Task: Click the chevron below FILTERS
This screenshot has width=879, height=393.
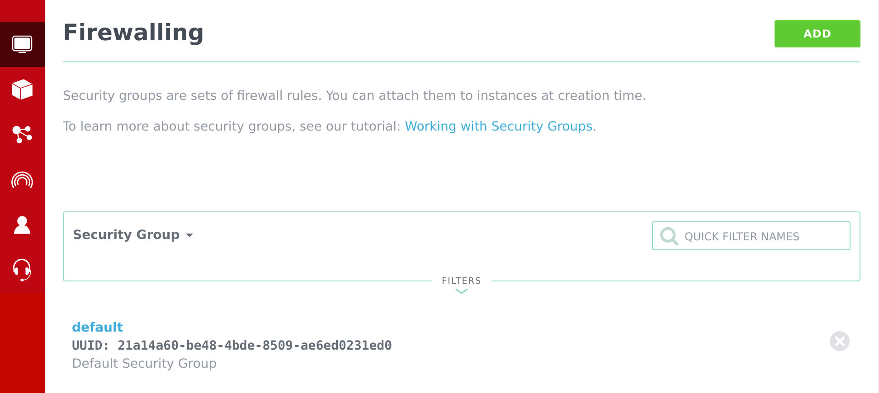Action: [x=461, y=291]
